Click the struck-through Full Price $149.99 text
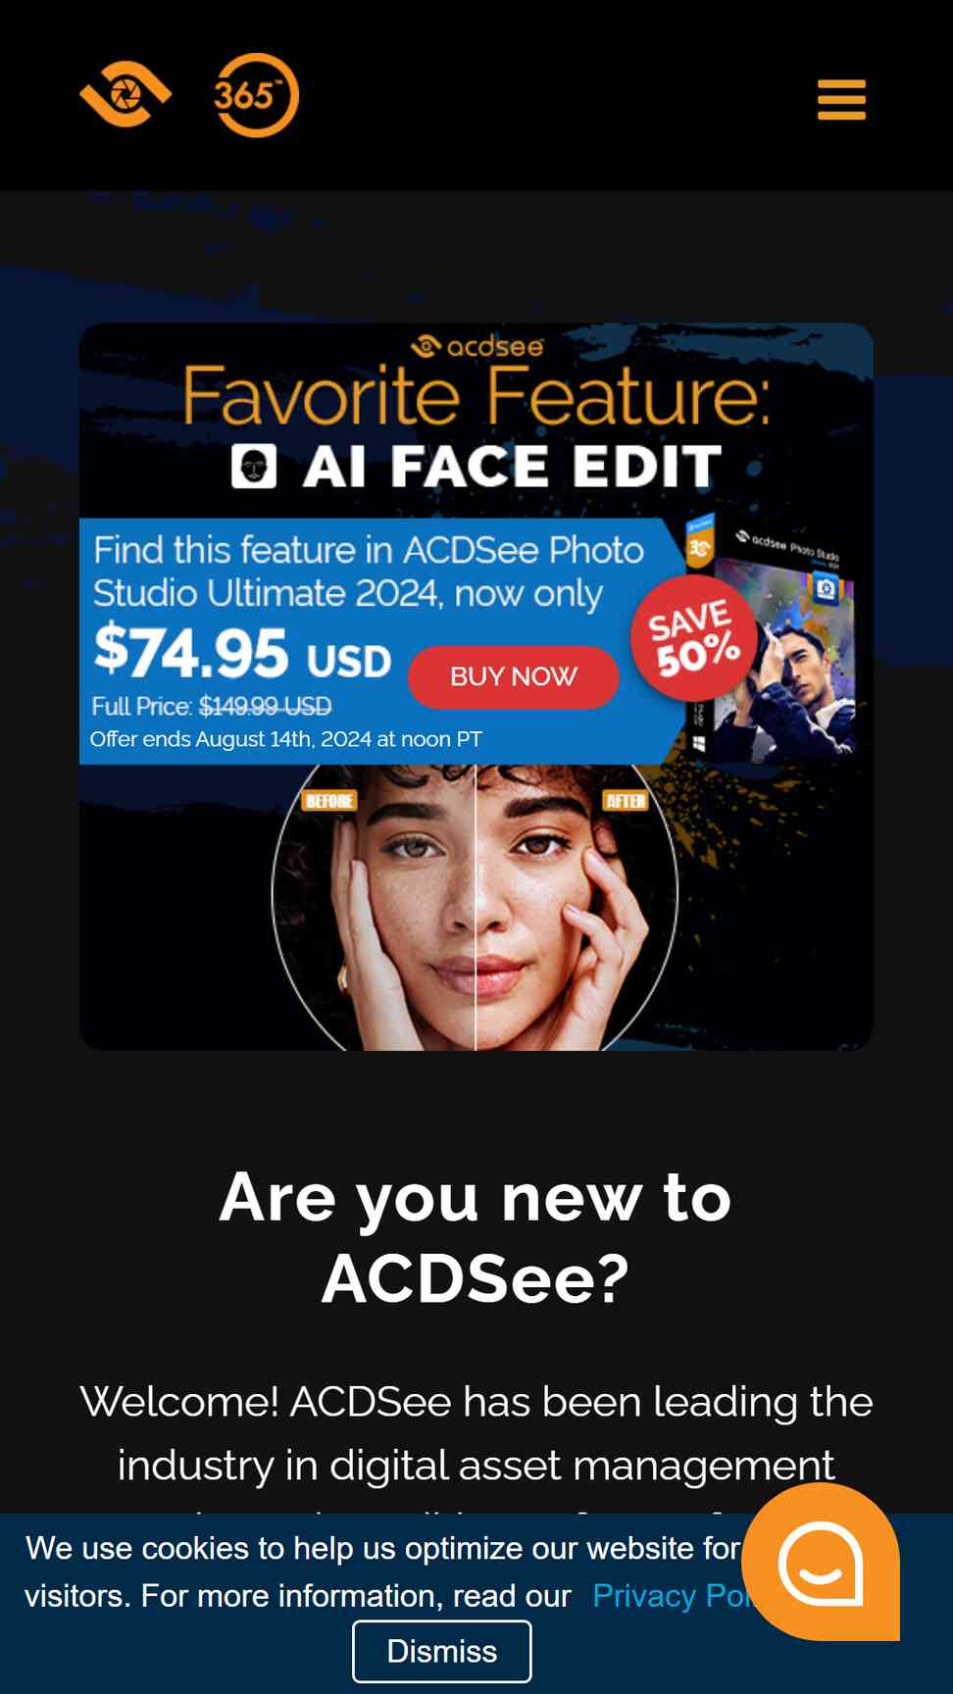The image size is (953, 1694). coord(211,706)
